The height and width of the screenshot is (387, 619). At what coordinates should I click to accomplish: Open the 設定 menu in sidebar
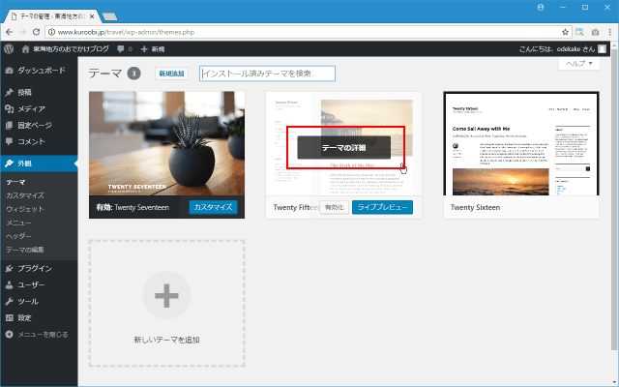point(39,318)
